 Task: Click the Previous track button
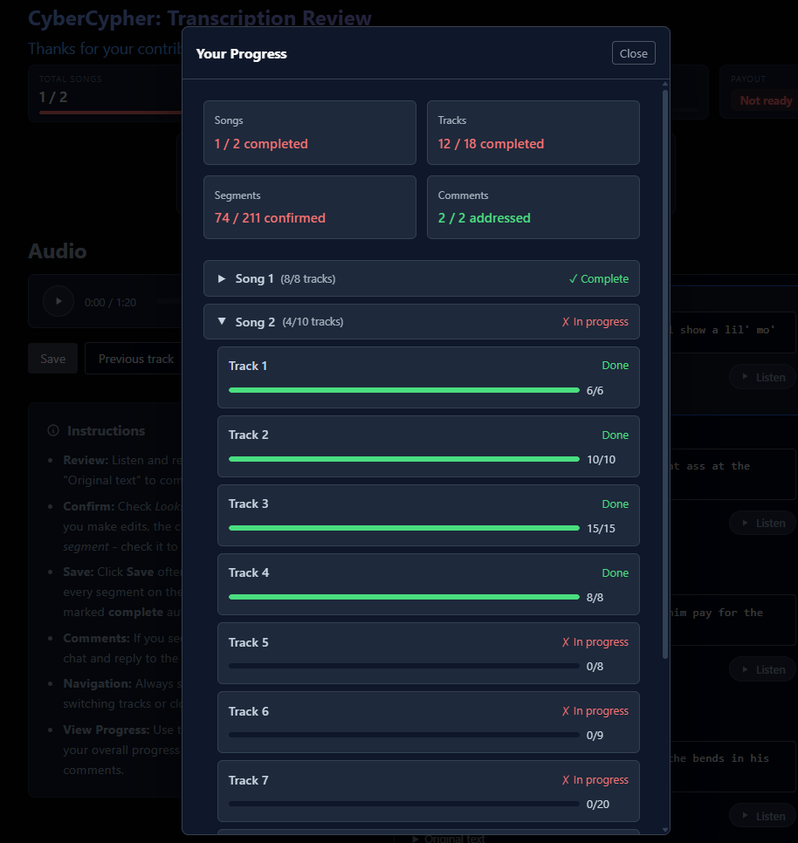click(x=135, y=359)
